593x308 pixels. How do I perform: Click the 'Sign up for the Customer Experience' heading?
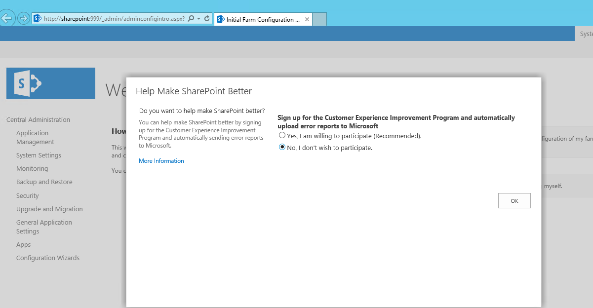click(396, 122)
